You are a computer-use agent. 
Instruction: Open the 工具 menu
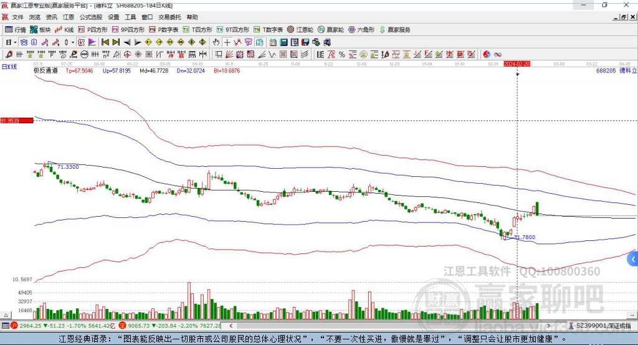[130, 17]
